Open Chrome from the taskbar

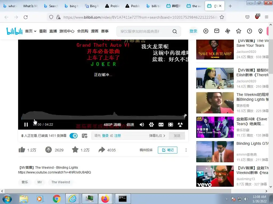(57, 199)
